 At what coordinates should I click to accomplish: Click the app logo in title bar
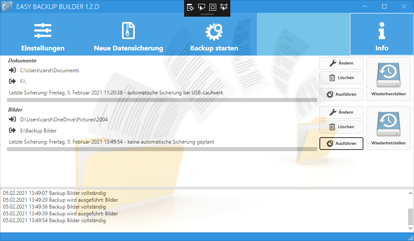pos(7,6)
